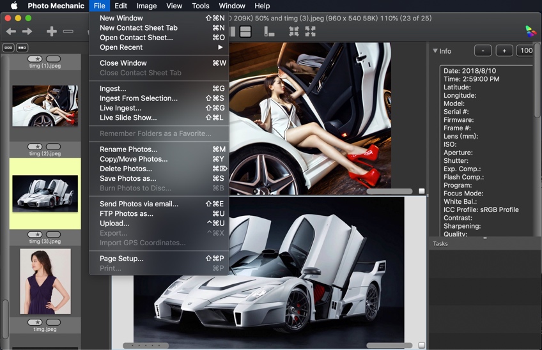
Task: Open the Photo Mechanic application menu
Action: 56,6
